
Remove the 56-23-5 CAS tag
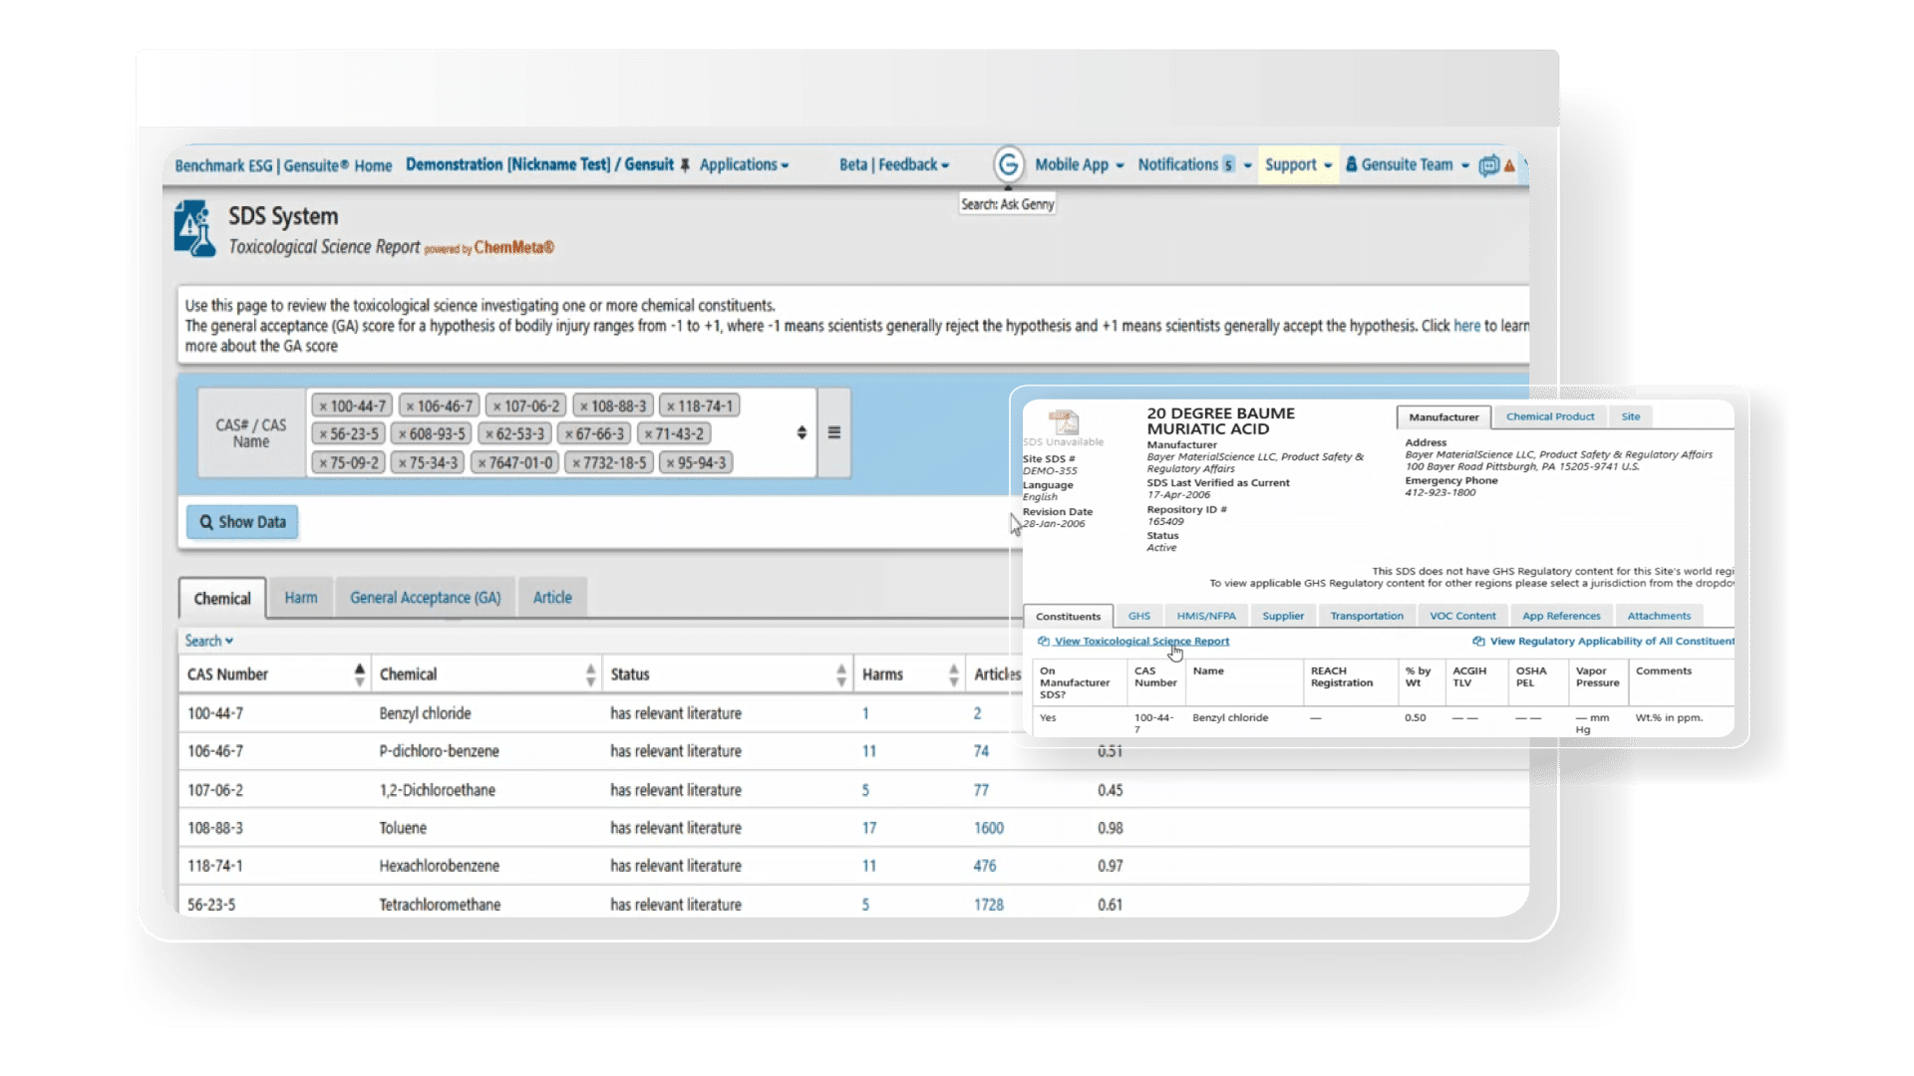point(323,434)
